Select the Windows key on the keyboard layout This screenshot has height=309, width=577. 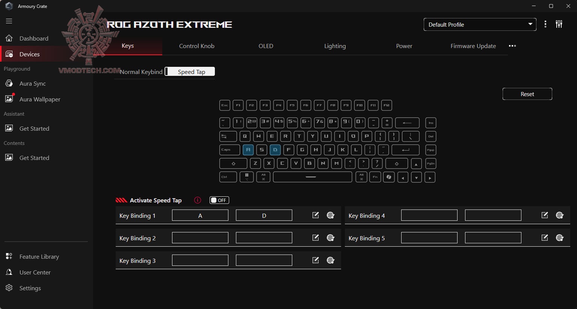click(247, 177)
